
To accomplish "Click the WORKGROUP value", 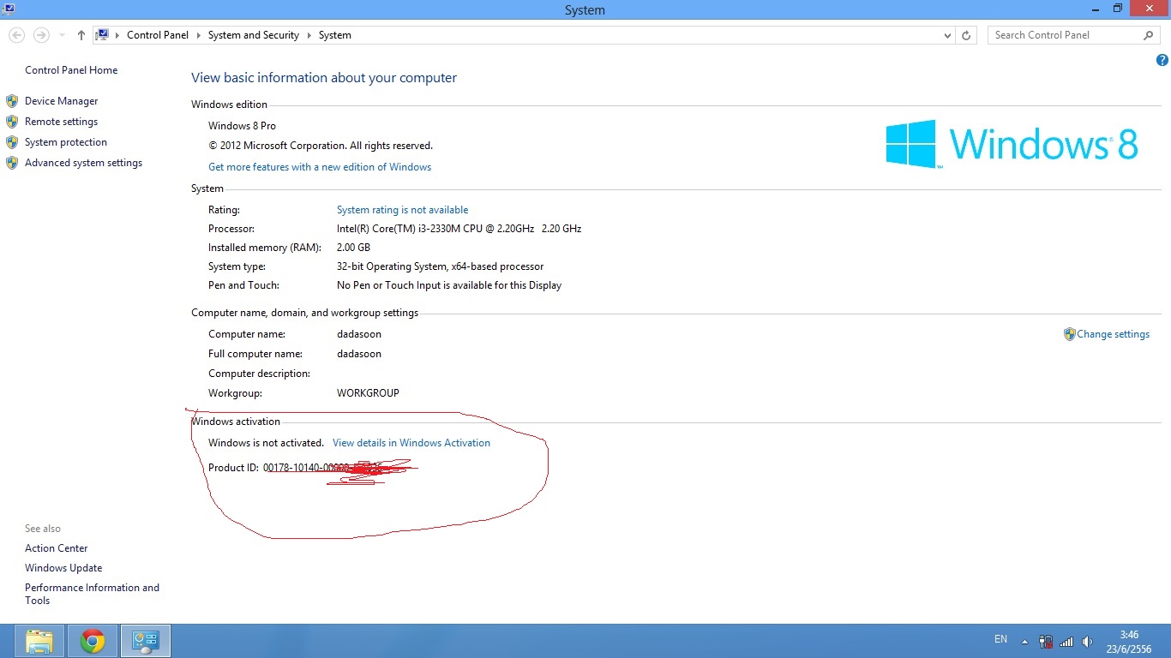I will coord(368,393).
